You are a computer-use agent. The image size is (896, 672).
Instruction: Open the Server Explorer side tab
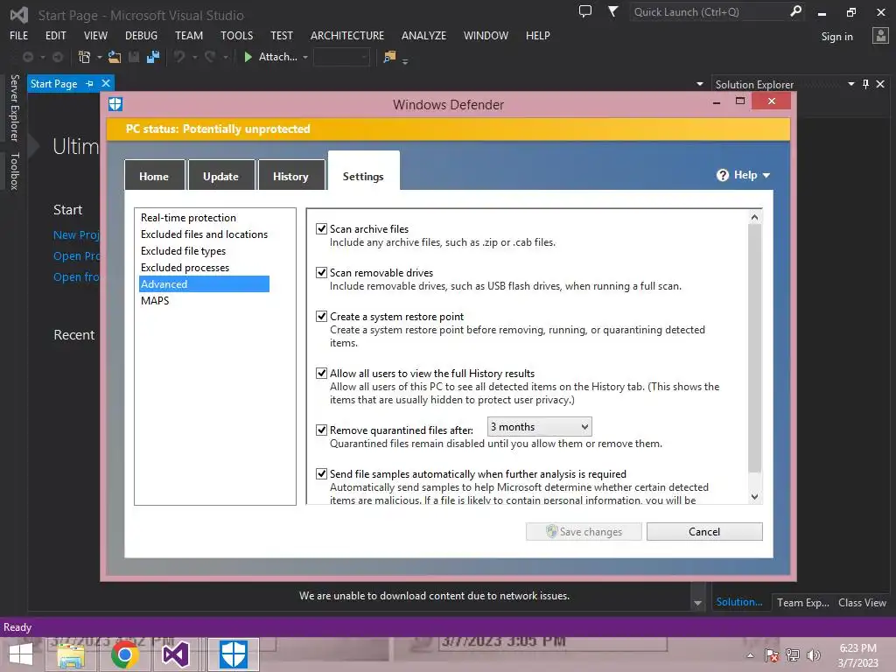15,108
